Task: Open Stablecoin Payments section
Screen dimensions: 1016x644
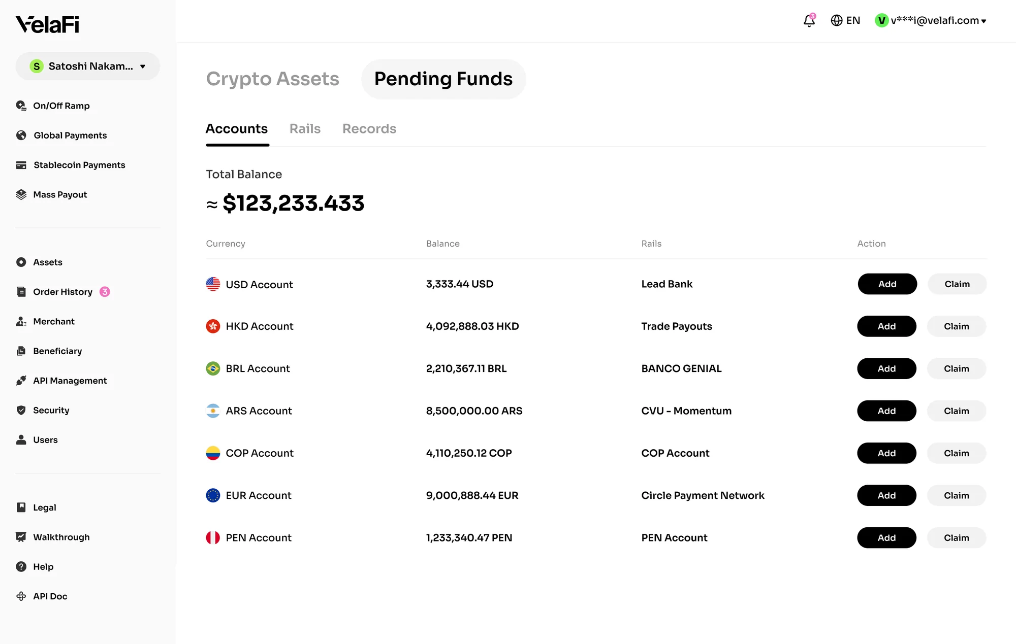Action: 71,165
